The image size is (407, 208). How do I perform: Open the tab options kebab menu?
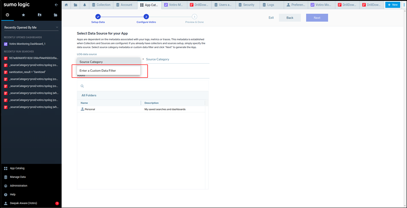[404, 5]
